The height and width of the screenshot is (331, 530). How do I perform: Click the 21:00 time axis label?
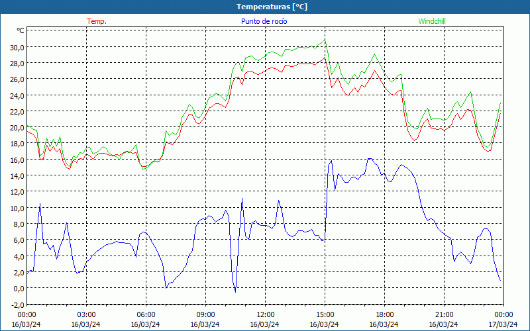444,315
